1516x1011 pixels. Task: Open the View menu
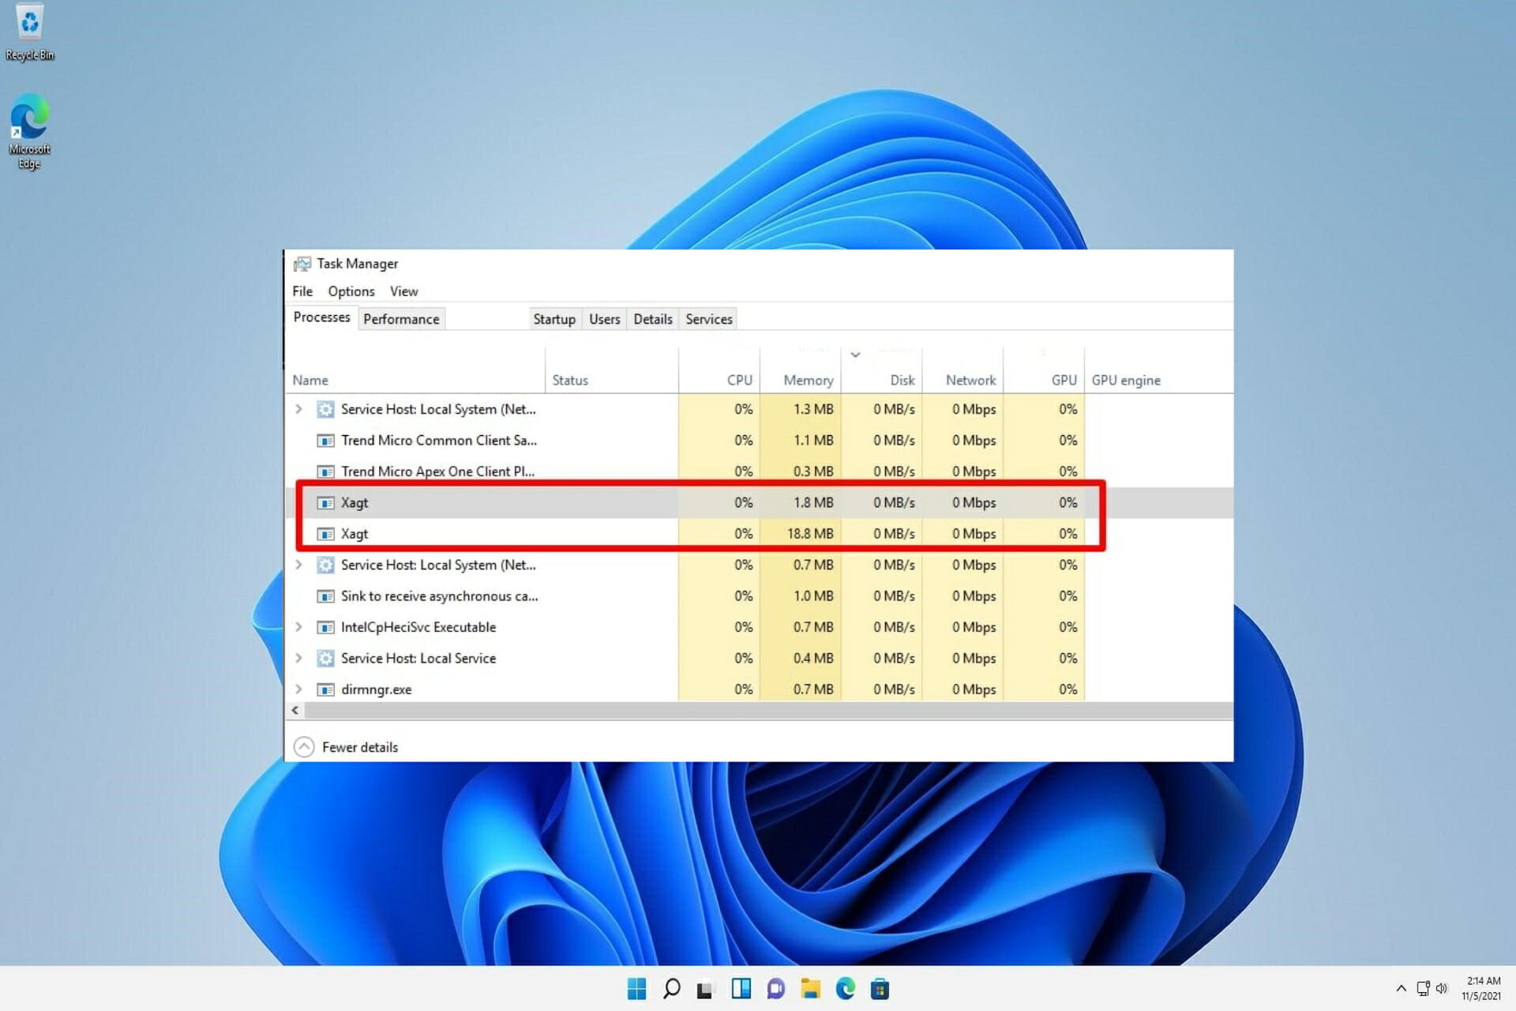403,291
